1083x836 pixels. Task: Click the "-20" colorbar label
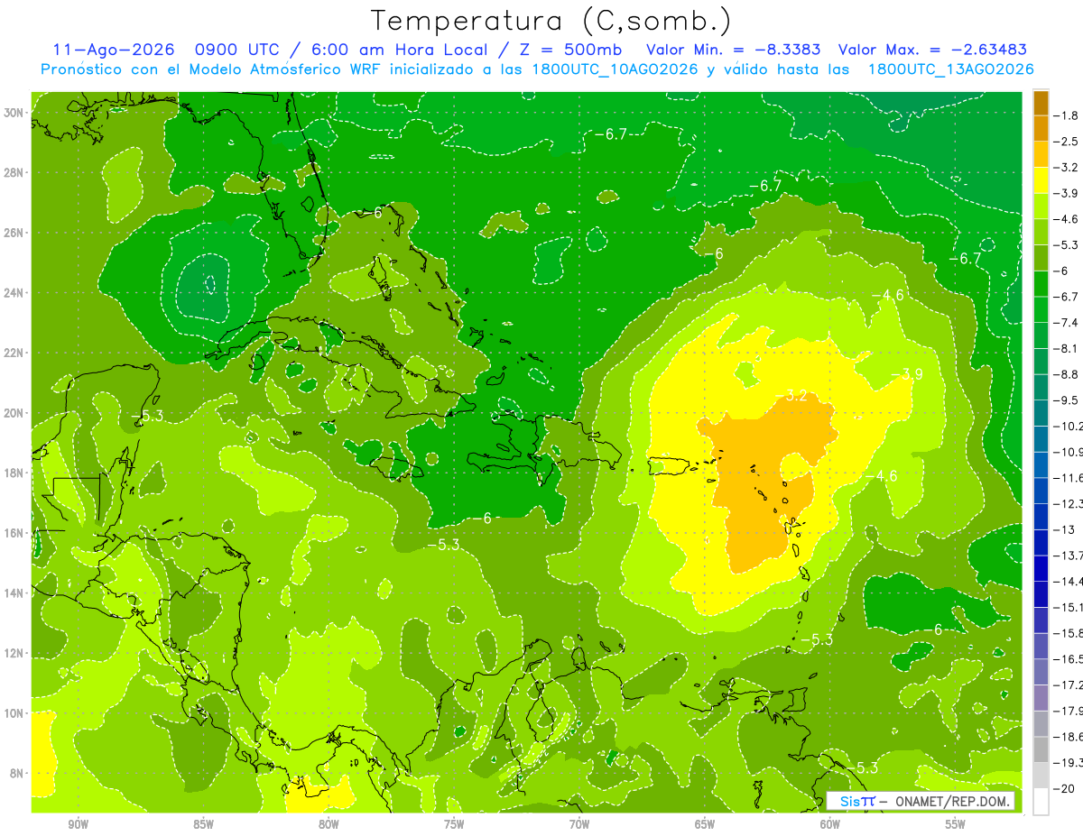click(1064, 788)
